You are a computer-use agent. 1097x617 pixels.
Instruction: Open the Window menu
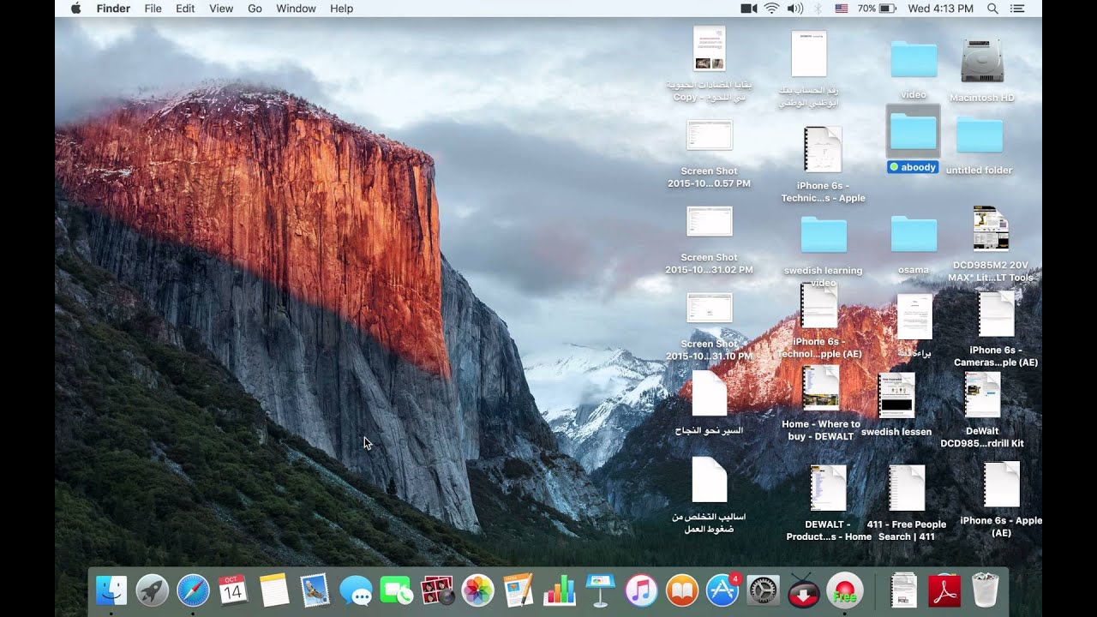point(297,9)
